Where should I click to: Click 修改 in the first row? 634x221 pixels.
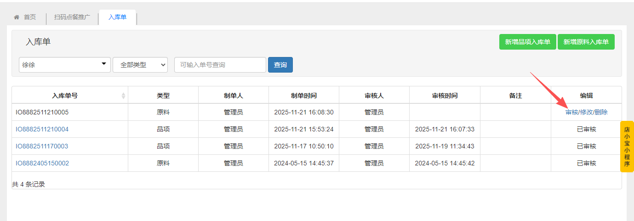[586, 112]
